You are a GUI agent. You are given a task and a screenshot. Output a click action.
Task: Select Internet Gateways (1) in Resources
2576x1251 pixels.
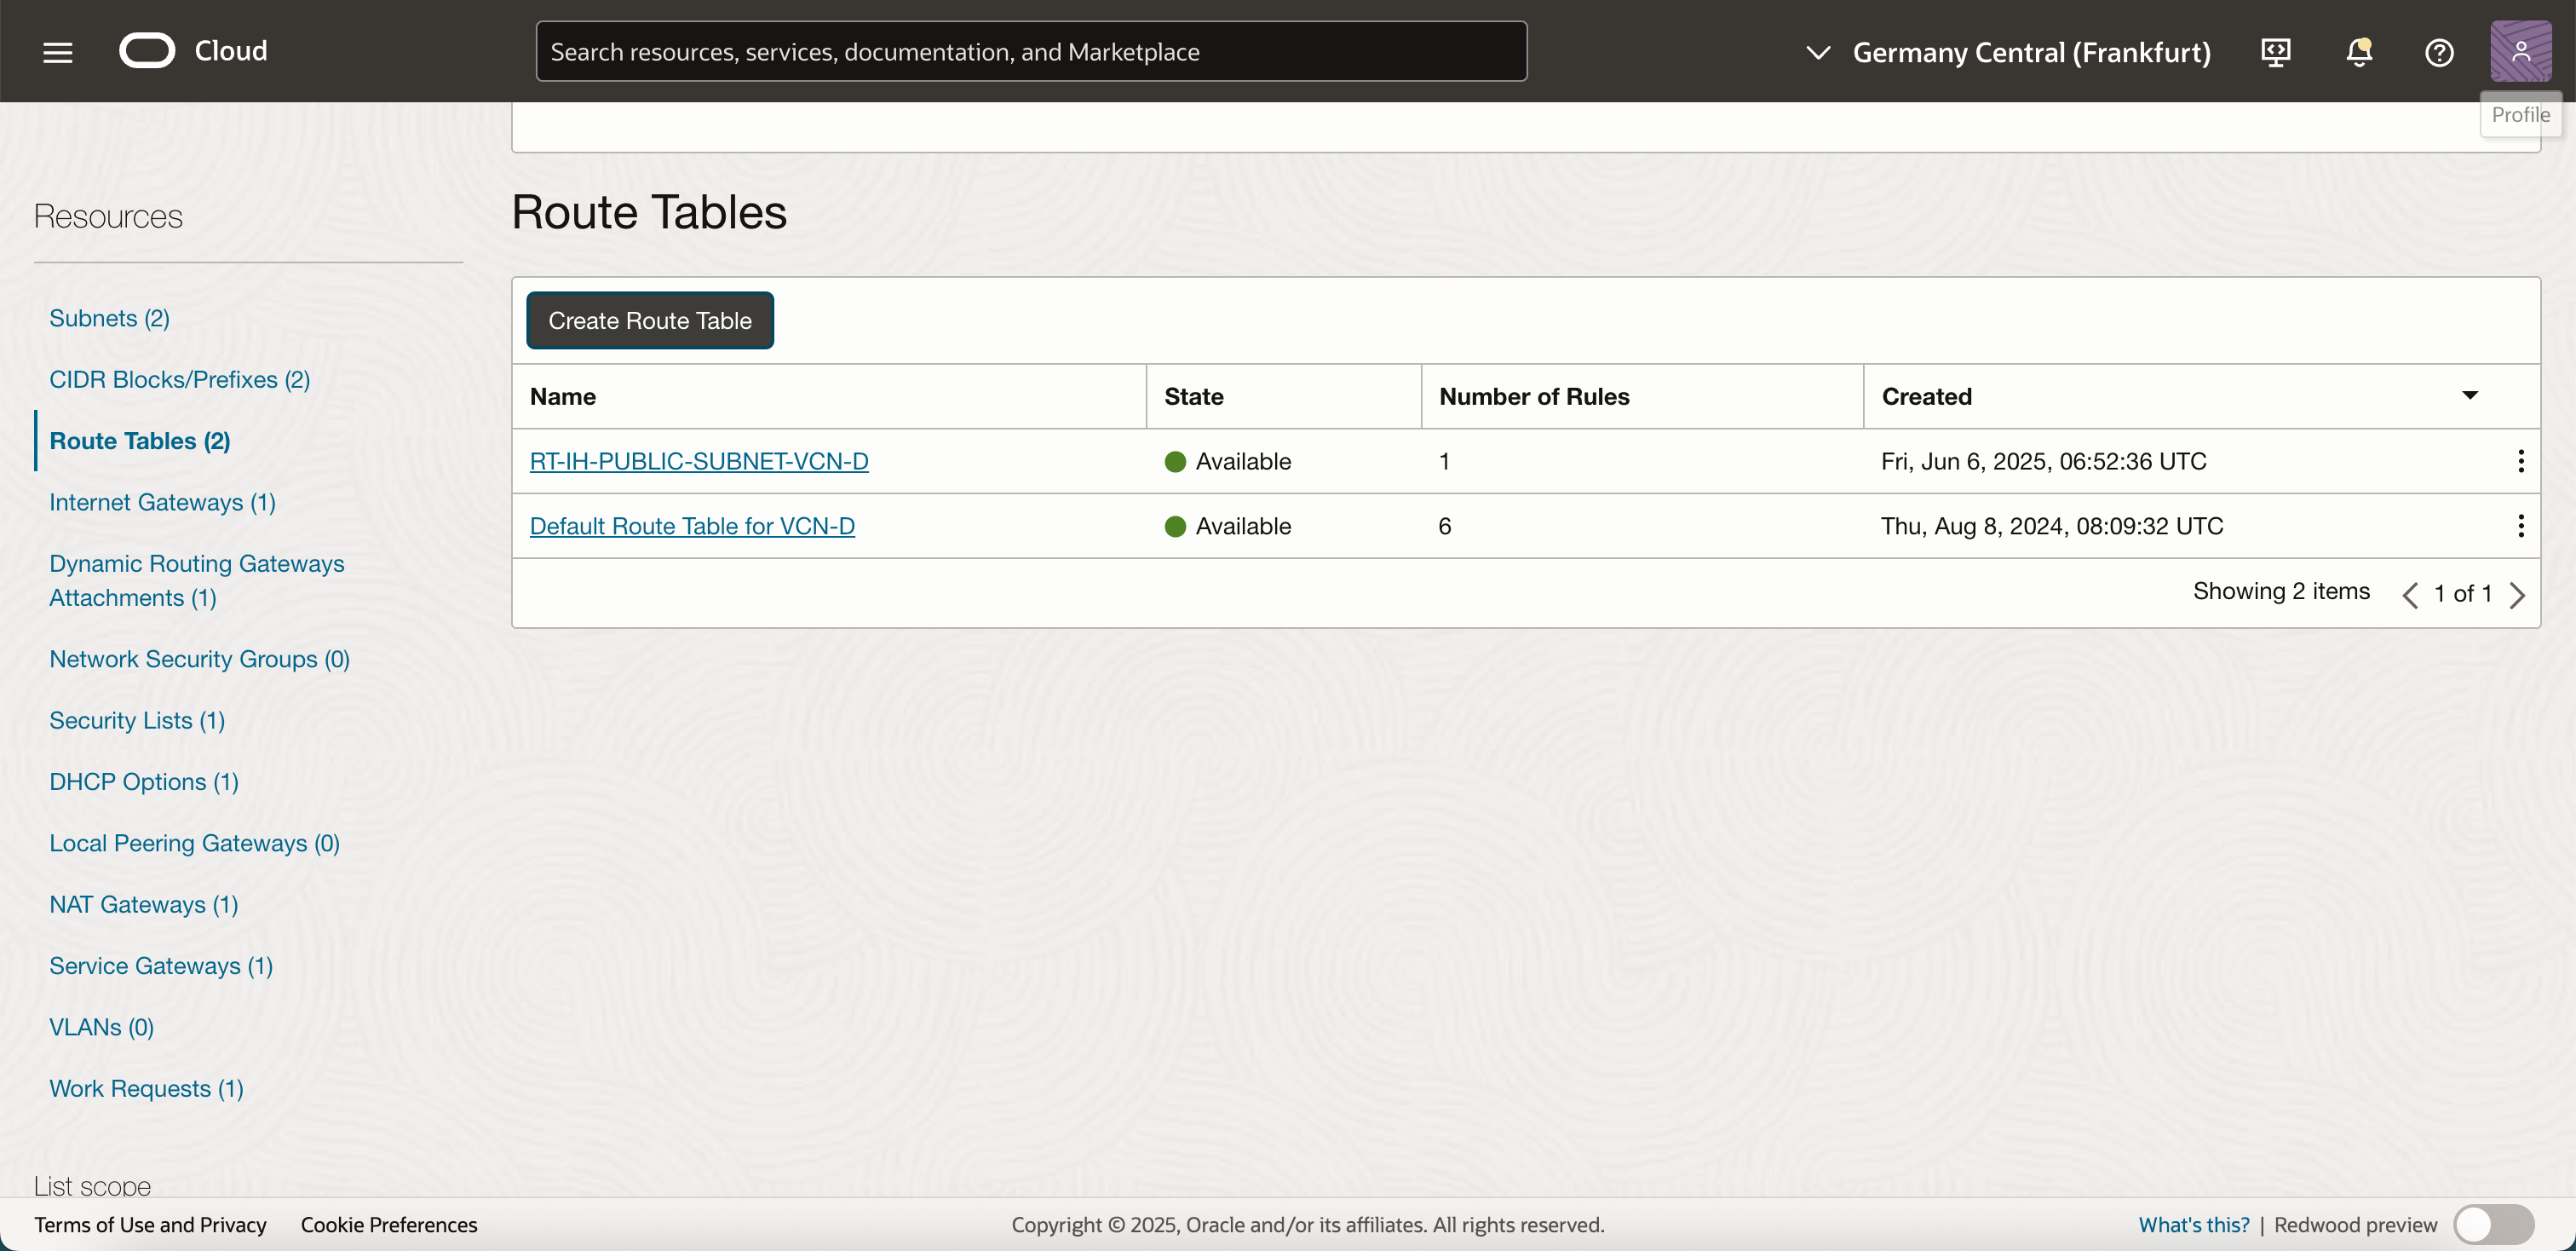click(x=162, y=502)
